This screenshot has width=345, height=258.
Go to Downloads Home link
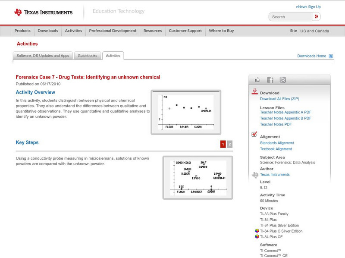click(311, 56)
